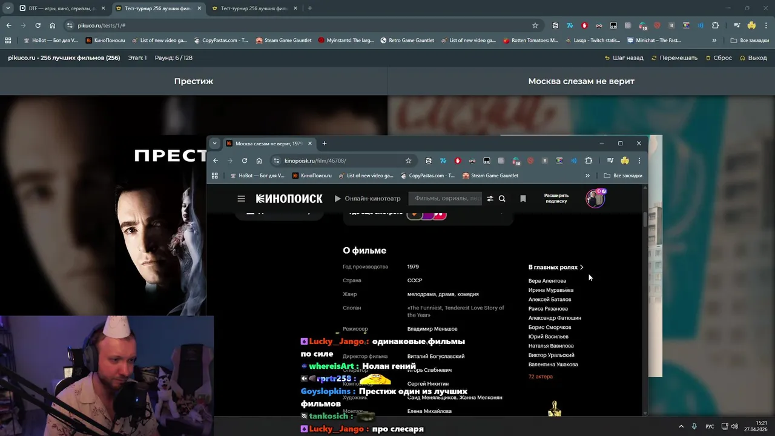The height and width of the screenshot is (436, 775).
Task: Open media control icon in pikuco window
Action: (737, 25)
